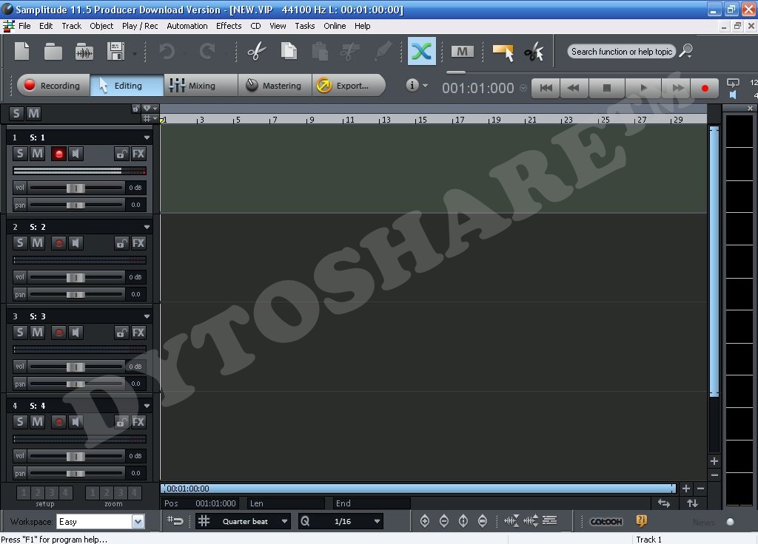Expand the track 1 dropdown arrow
758x544 pixels.
coord(147,137)
